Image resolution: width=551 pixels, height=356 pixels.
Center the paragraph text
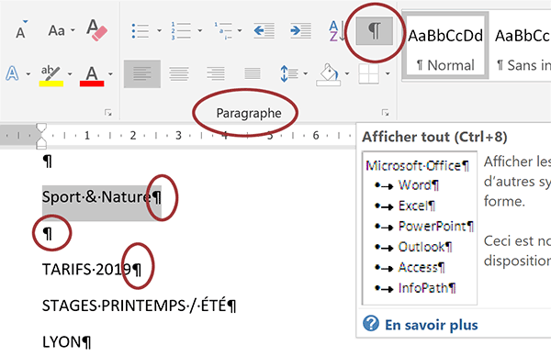(x=179, y=73)
